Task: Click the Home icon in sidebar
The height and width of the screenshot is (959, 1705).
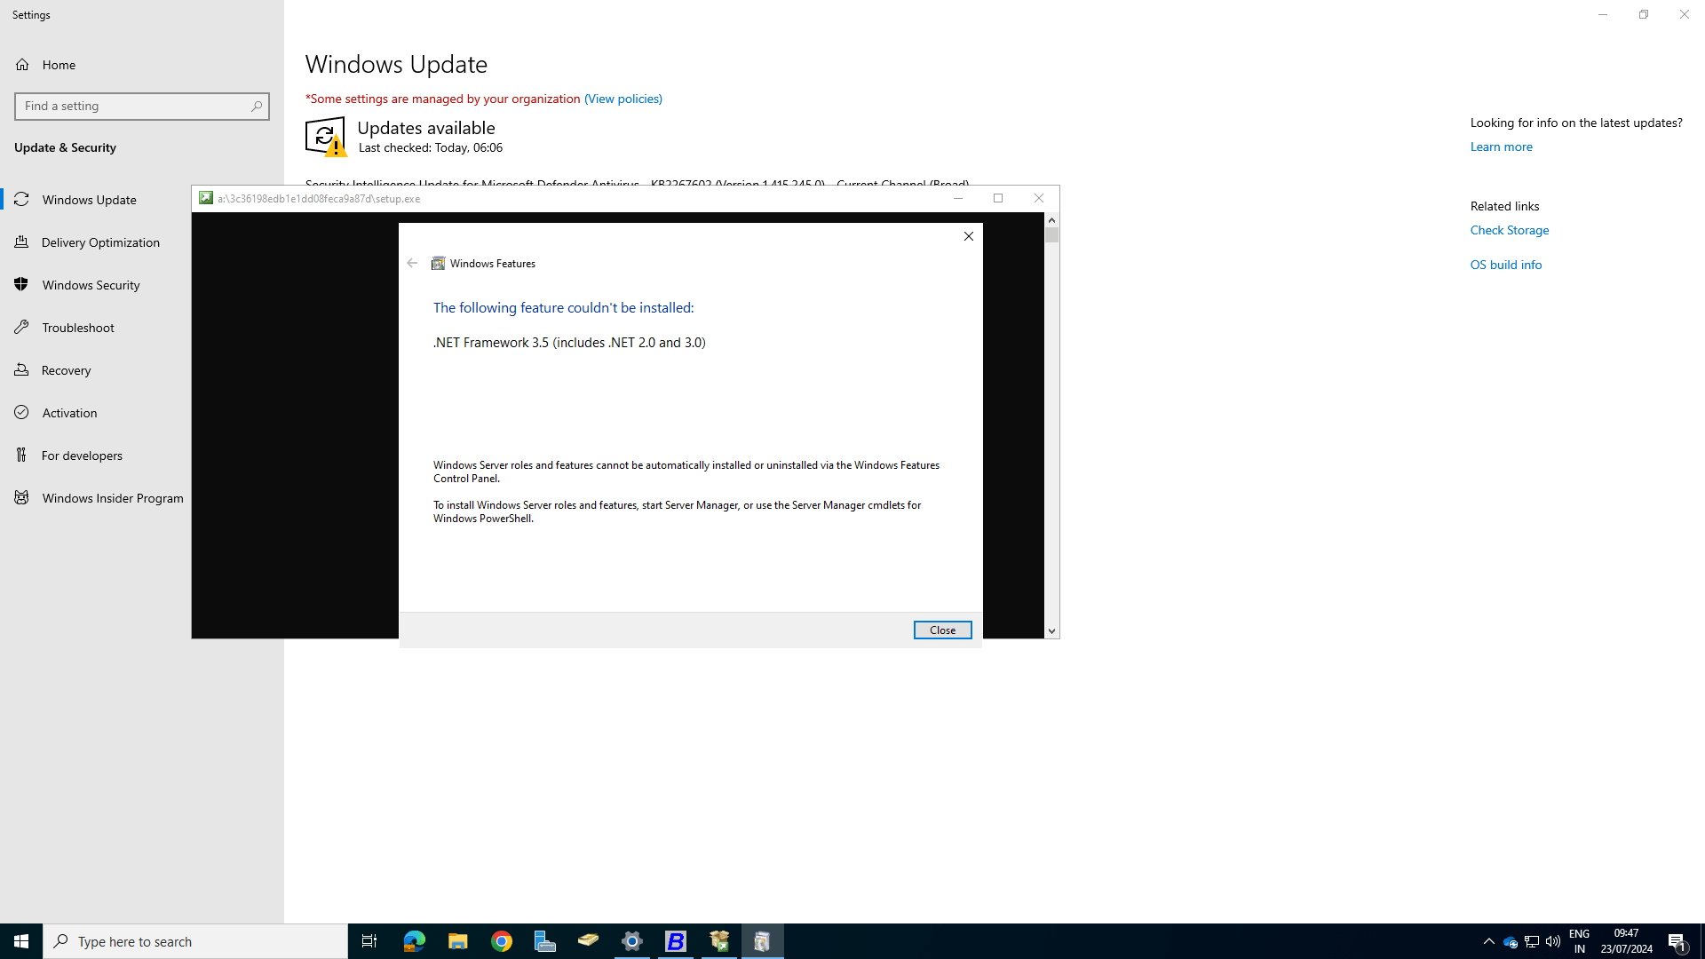Action: click(22, 65)
